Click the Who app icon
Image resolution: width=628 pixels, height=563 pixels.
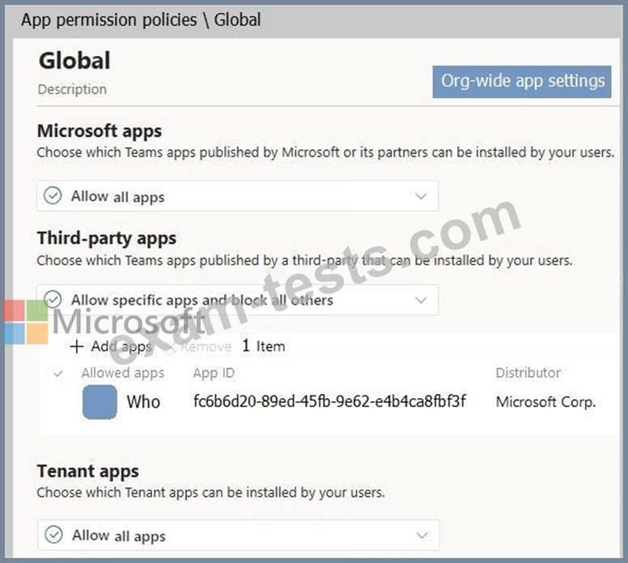coord(100,402)
